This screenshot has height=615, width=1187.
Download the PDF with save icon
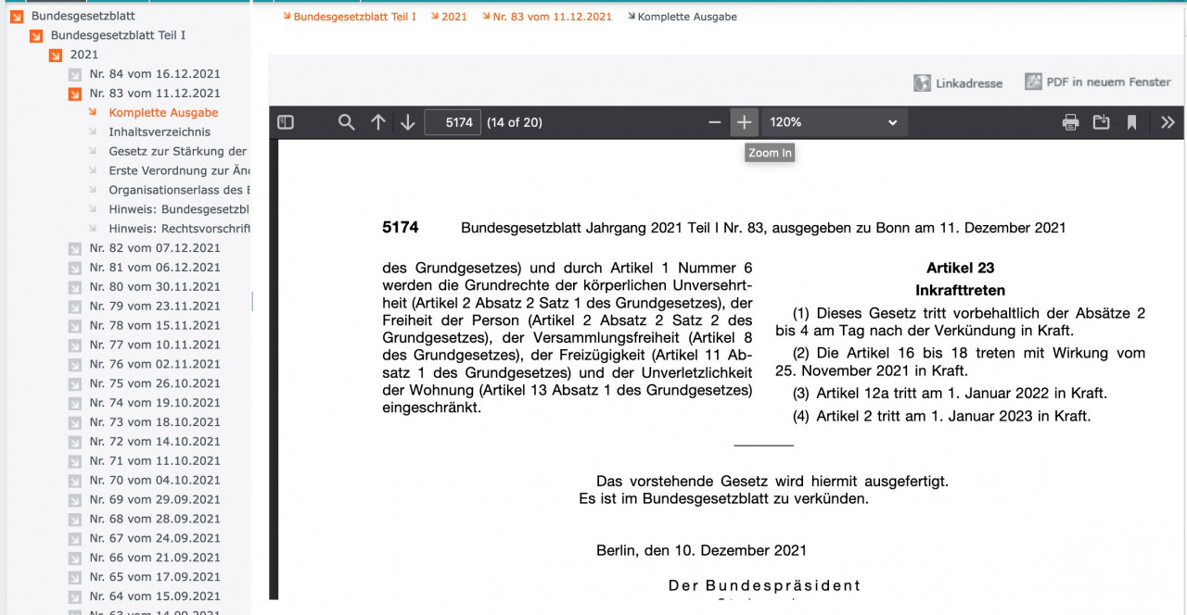click(x=1101, y=122)
